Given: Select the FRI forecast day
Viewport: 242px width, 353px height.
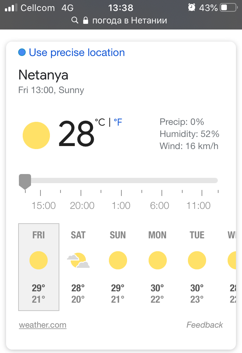Looking at the screenshot, I should pos(39,267).
